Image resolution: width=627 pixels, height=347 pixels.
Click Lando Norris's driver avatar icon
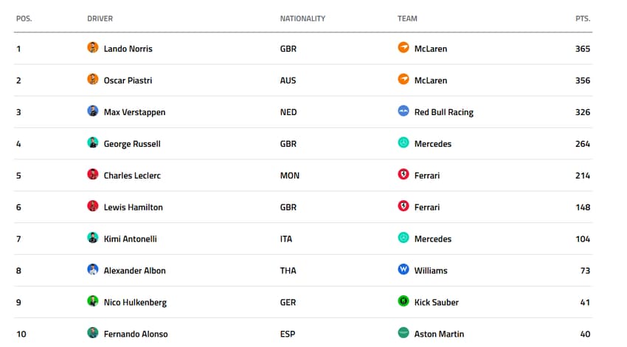93,48
